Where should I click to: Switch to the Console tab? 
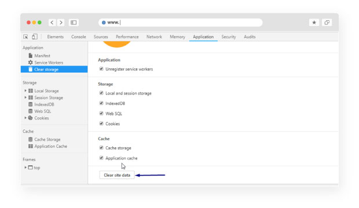click(x=79, y=37)
